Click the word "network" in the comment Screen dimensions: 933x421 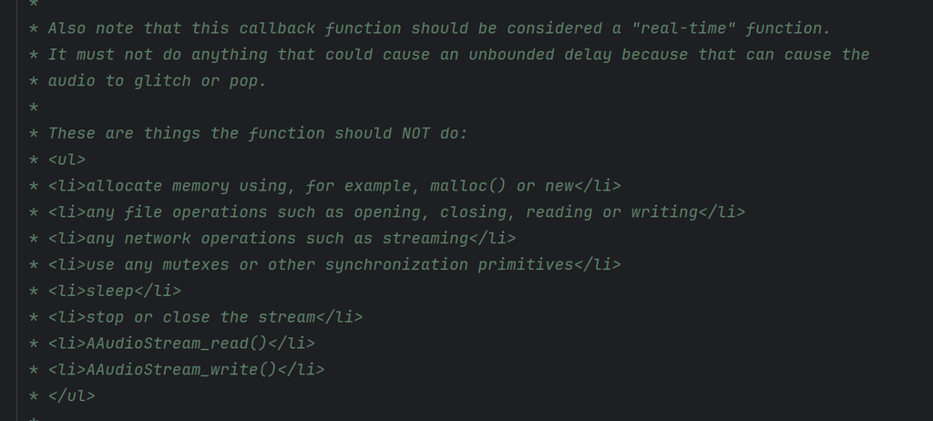(x=158, y=239)
